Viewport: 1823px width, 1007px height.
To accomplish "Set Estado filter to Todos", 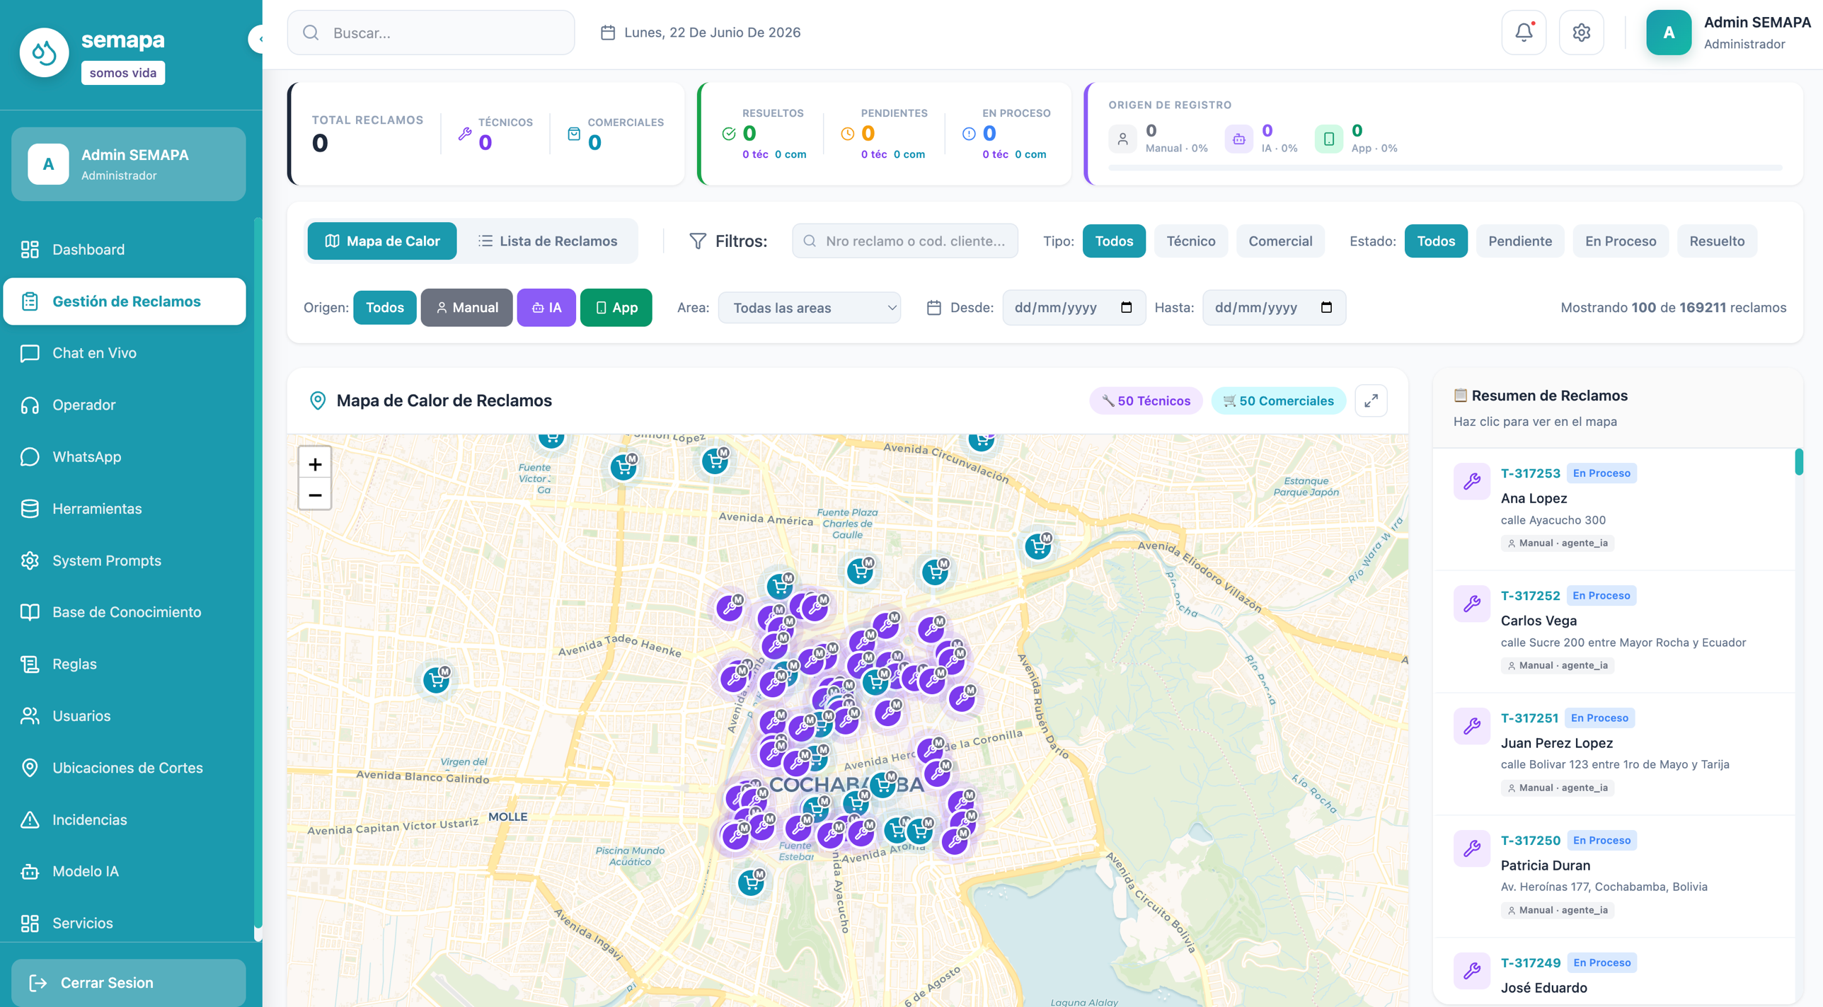I will 1436,241.
